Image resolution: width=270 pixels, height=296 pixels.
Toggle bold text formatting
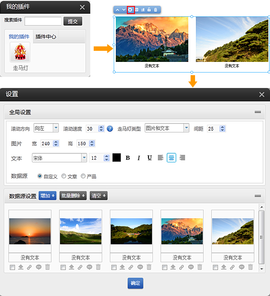pyautogui.click(x=128, y=158)
